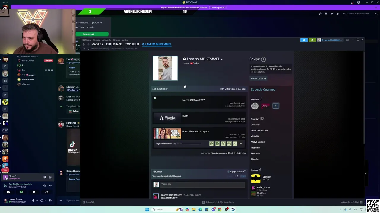Click the Steam reload page icon

[84, 49]
